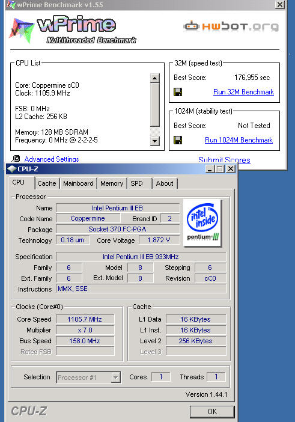Click the Ext. Model value 8
The height and width of the screenshot is (422, 295).
pyautogui.click(x=140, y=278)
